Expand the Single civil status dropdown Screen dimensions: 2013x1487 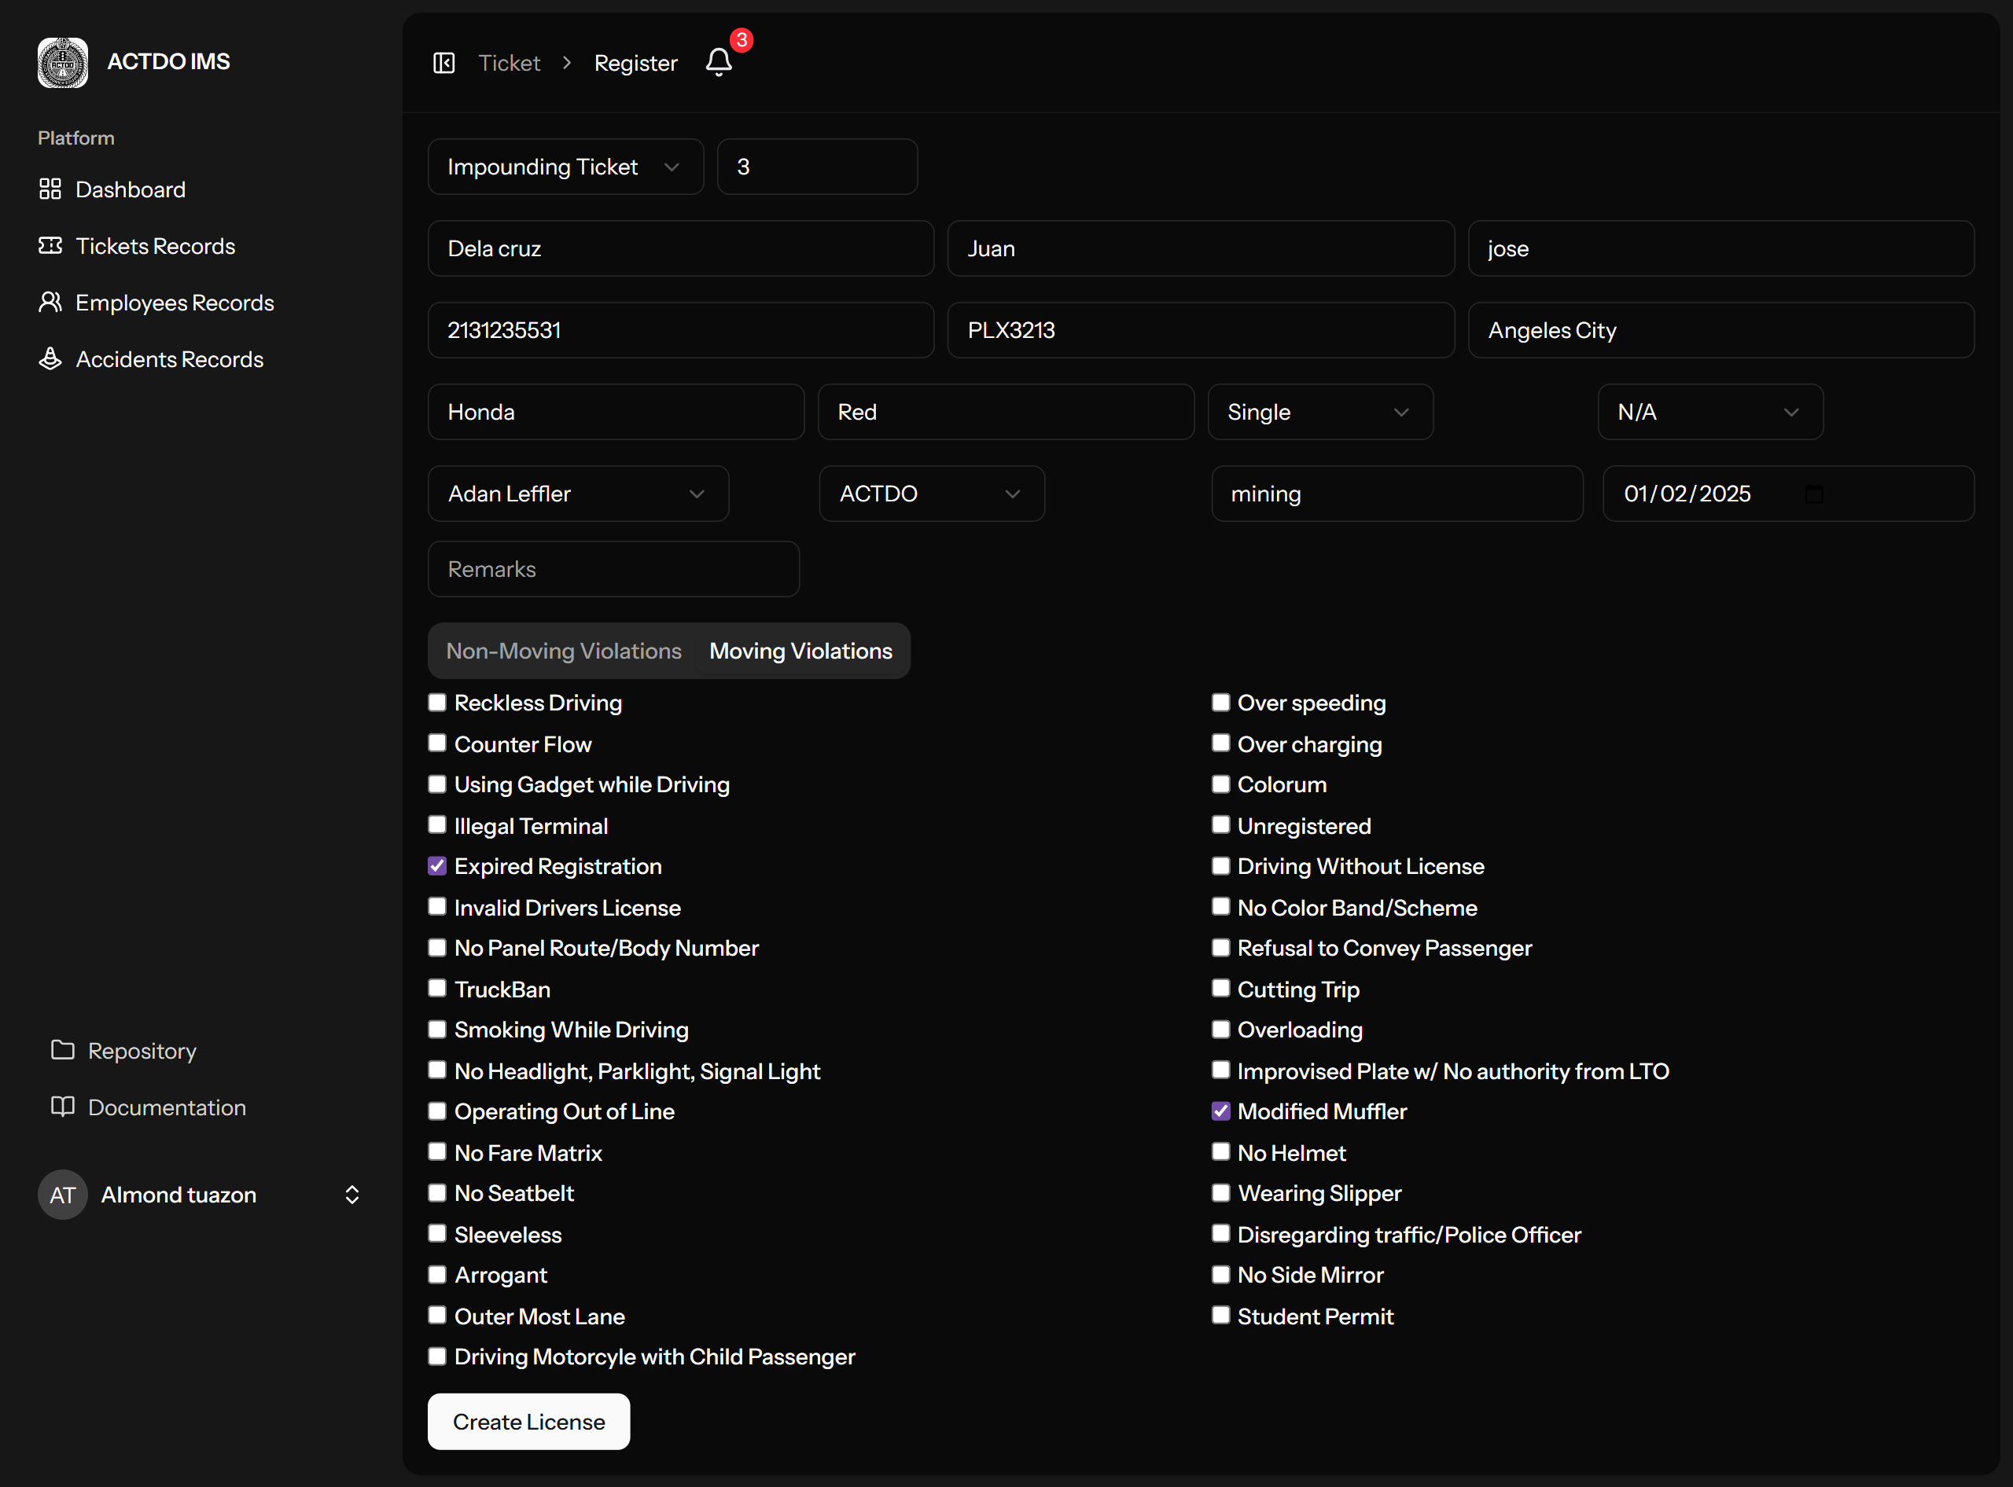pyautogui.click(x=1319, y=413)
